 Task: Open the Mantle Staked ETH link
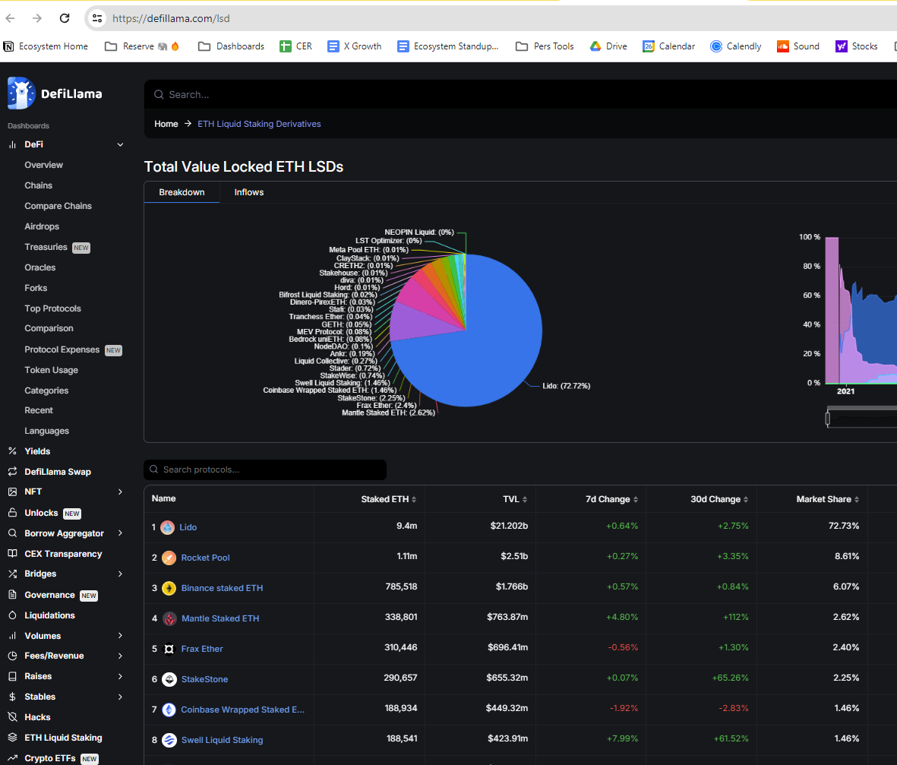pyautogui.click(x=220, y=618)
